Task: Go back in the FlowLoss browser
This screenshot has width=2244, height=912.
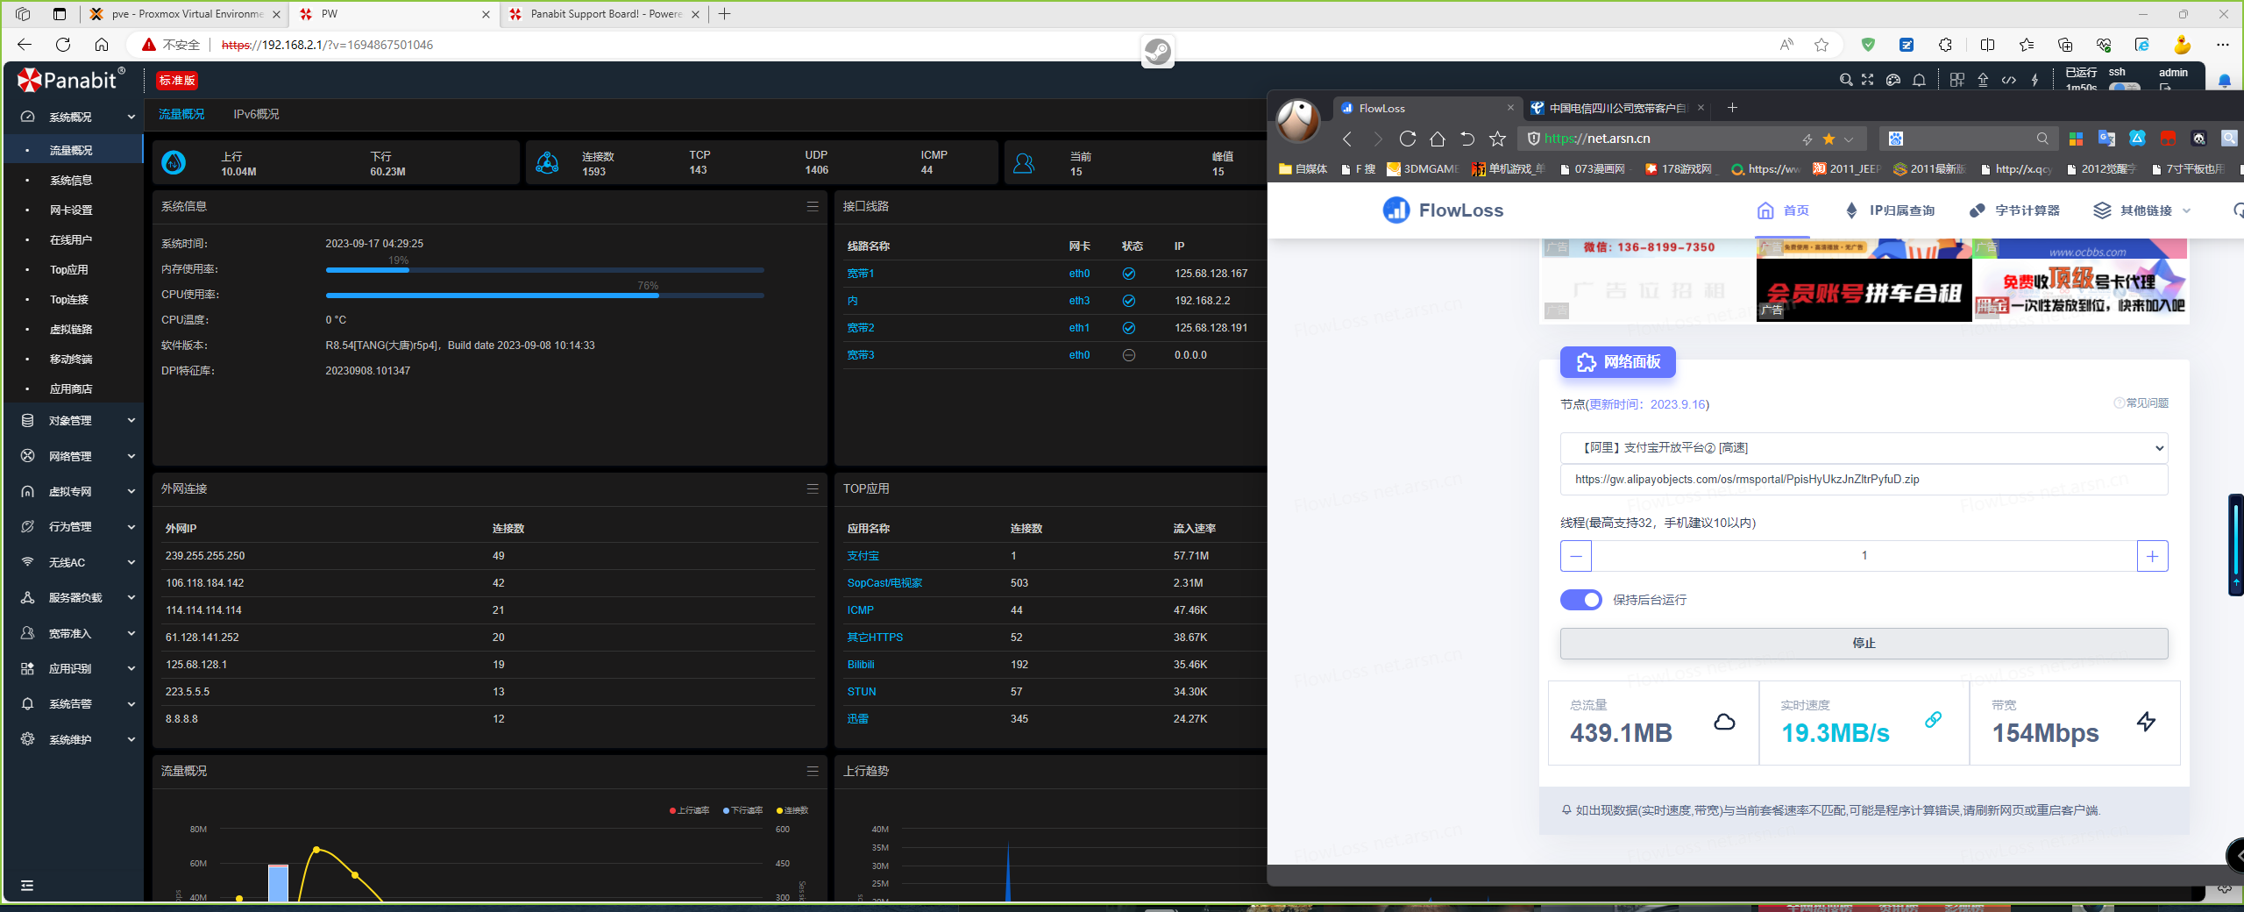Action: click(1347, 139)
